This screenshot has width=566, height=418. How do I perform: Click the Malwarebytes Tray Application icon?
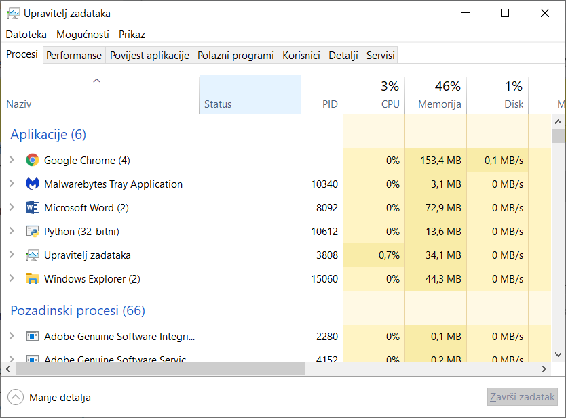click(x=32, y=184)
